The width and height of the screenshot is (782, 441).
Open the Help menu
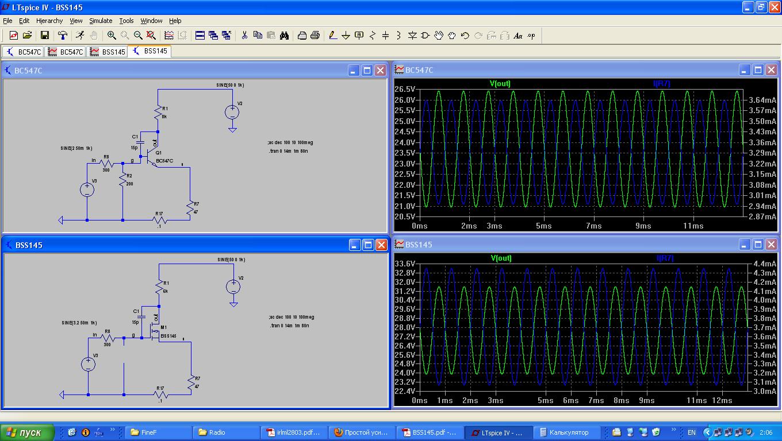(x=175, y=21)
